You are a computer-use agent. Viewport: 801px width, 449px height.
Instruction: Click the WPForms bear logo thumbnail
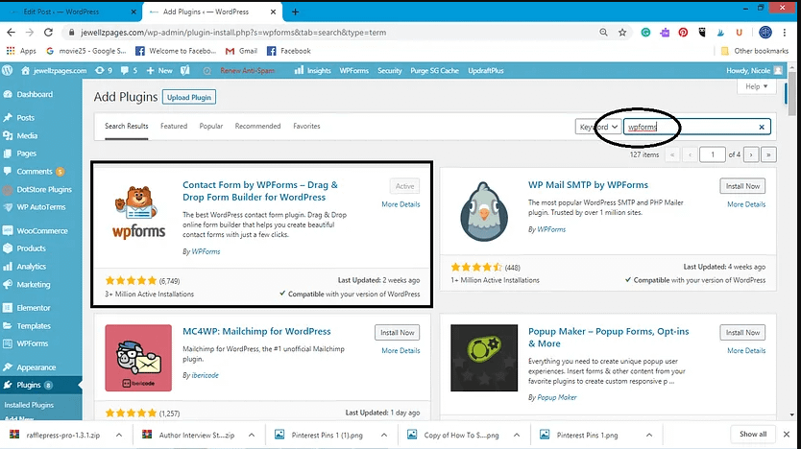(138, 211)
